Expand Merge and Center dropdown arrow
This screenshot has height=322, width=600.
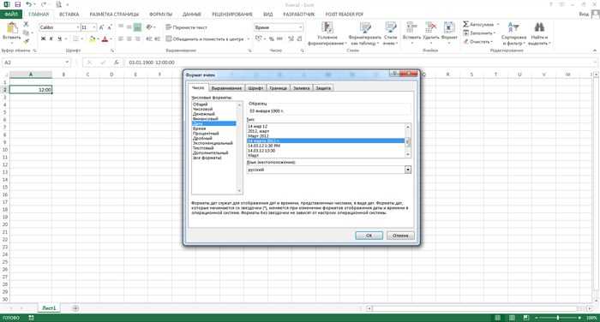coord(249,39)
